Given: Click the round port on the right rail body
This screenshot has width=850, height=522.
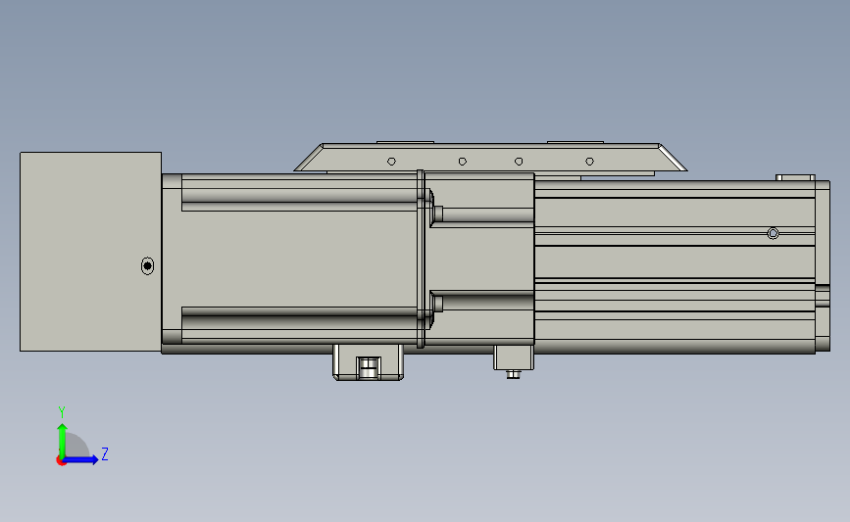Looking at the screenshot, I should tap(773, 233).
